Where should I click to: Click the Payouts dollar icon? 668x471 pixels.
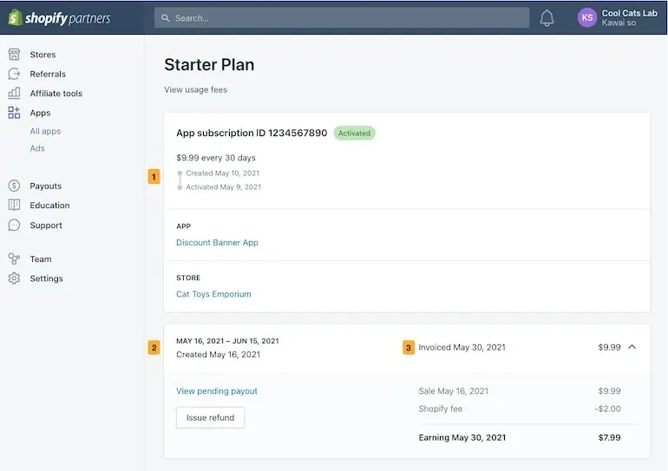point(14,186)
